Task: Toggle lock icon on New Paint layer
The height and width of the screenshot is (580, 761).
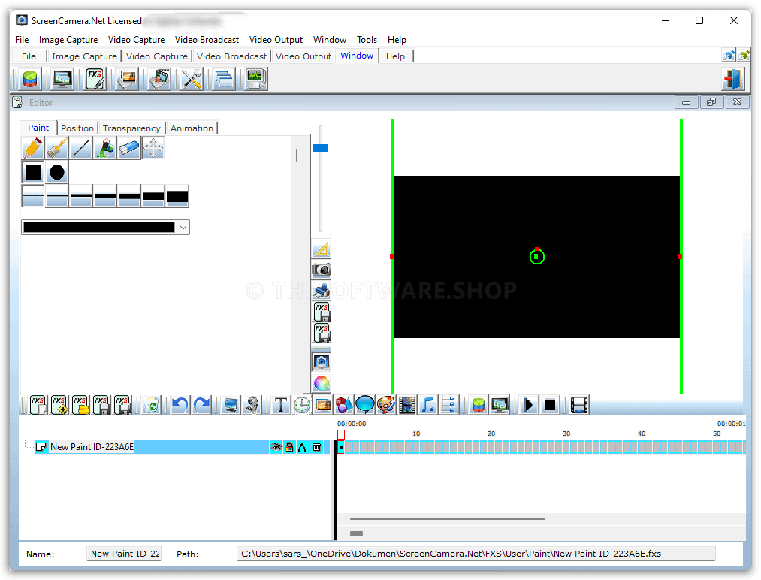Action: click(289, 447)
